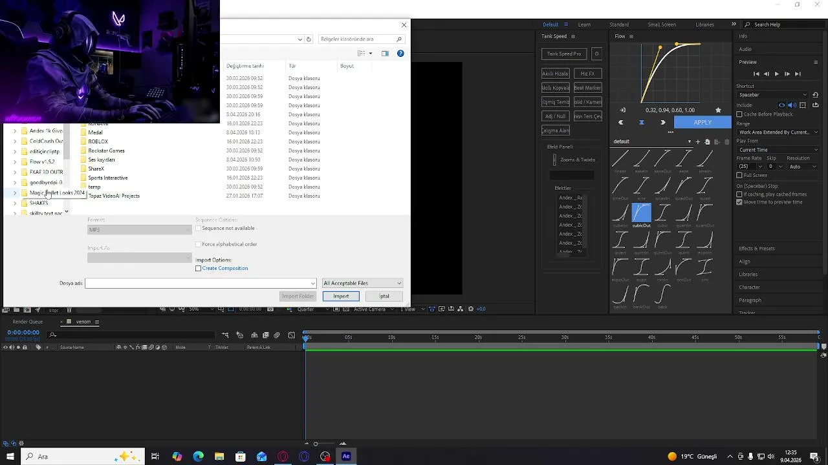The image size is (828, 465).
Task: Open the Spacebar shortcut dropdown
Action: click(772, 95)
